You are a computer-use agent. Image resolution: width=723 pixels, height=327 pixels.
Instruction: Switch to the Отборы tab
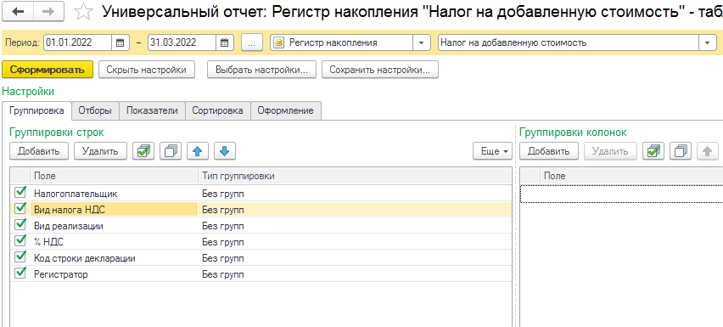pyautogui.click(x=95, y=110)
